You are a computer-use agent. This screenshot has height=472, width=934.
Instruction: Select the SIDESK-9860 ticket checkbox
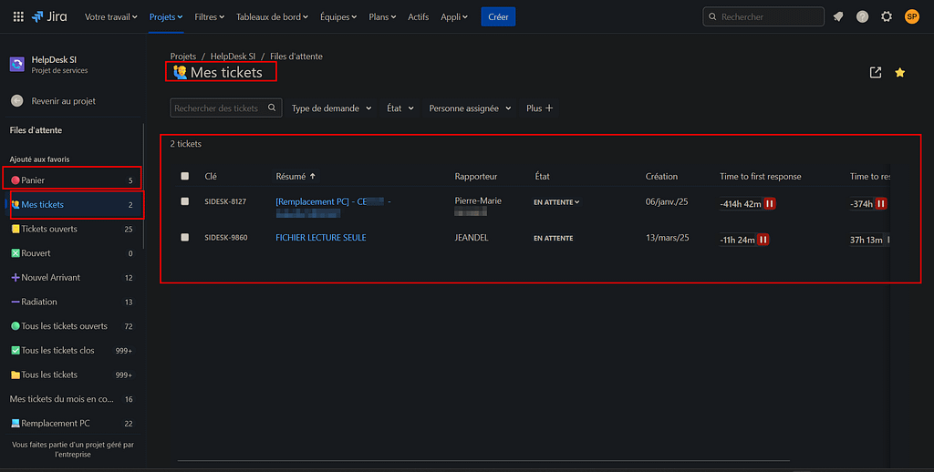pos(185,238)
